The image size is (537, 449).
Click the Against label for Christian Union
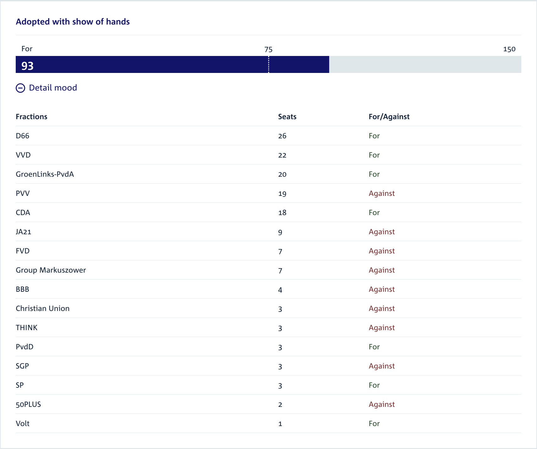click(382, 308)
